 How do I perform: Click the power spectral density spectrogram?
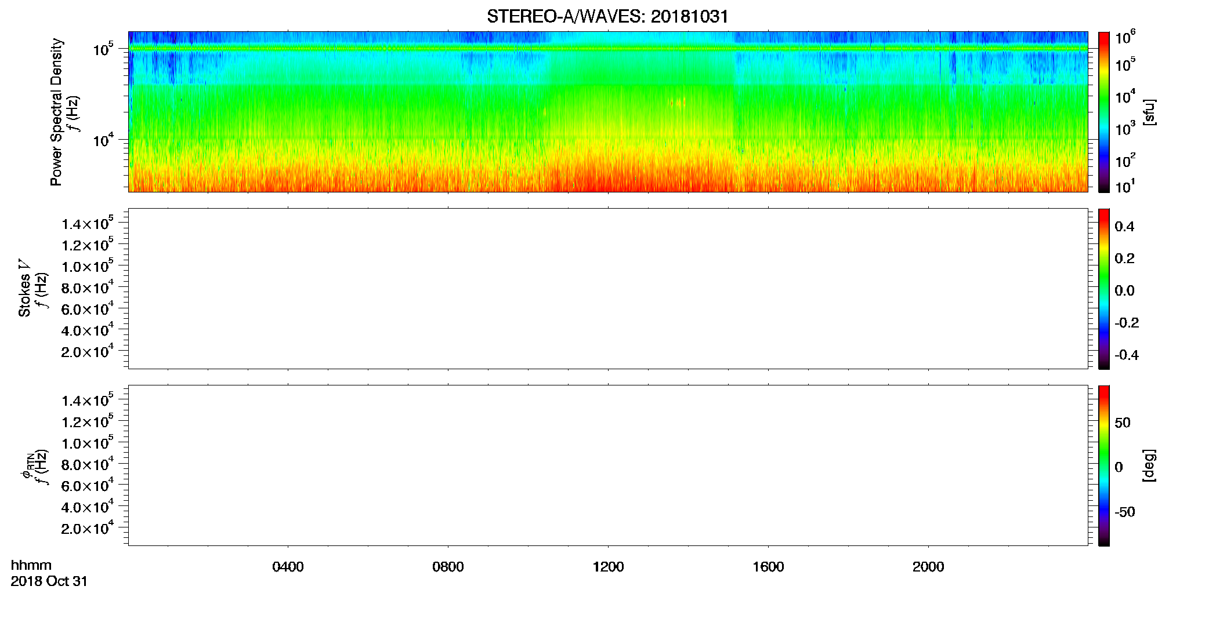tap(608, 112)
